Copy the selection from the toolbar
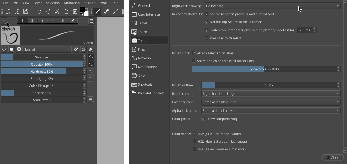 [66, 11]
